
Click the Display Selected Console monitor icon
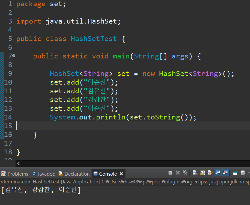point(243,173)
